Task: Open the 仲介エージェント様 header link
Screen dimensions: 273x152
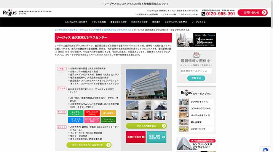Action: (188, 14)
